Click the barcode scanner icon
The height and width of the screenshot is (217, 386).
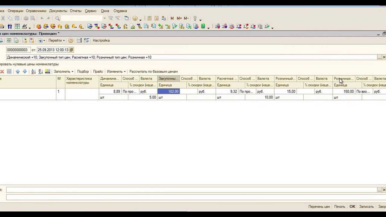point(48,71)
